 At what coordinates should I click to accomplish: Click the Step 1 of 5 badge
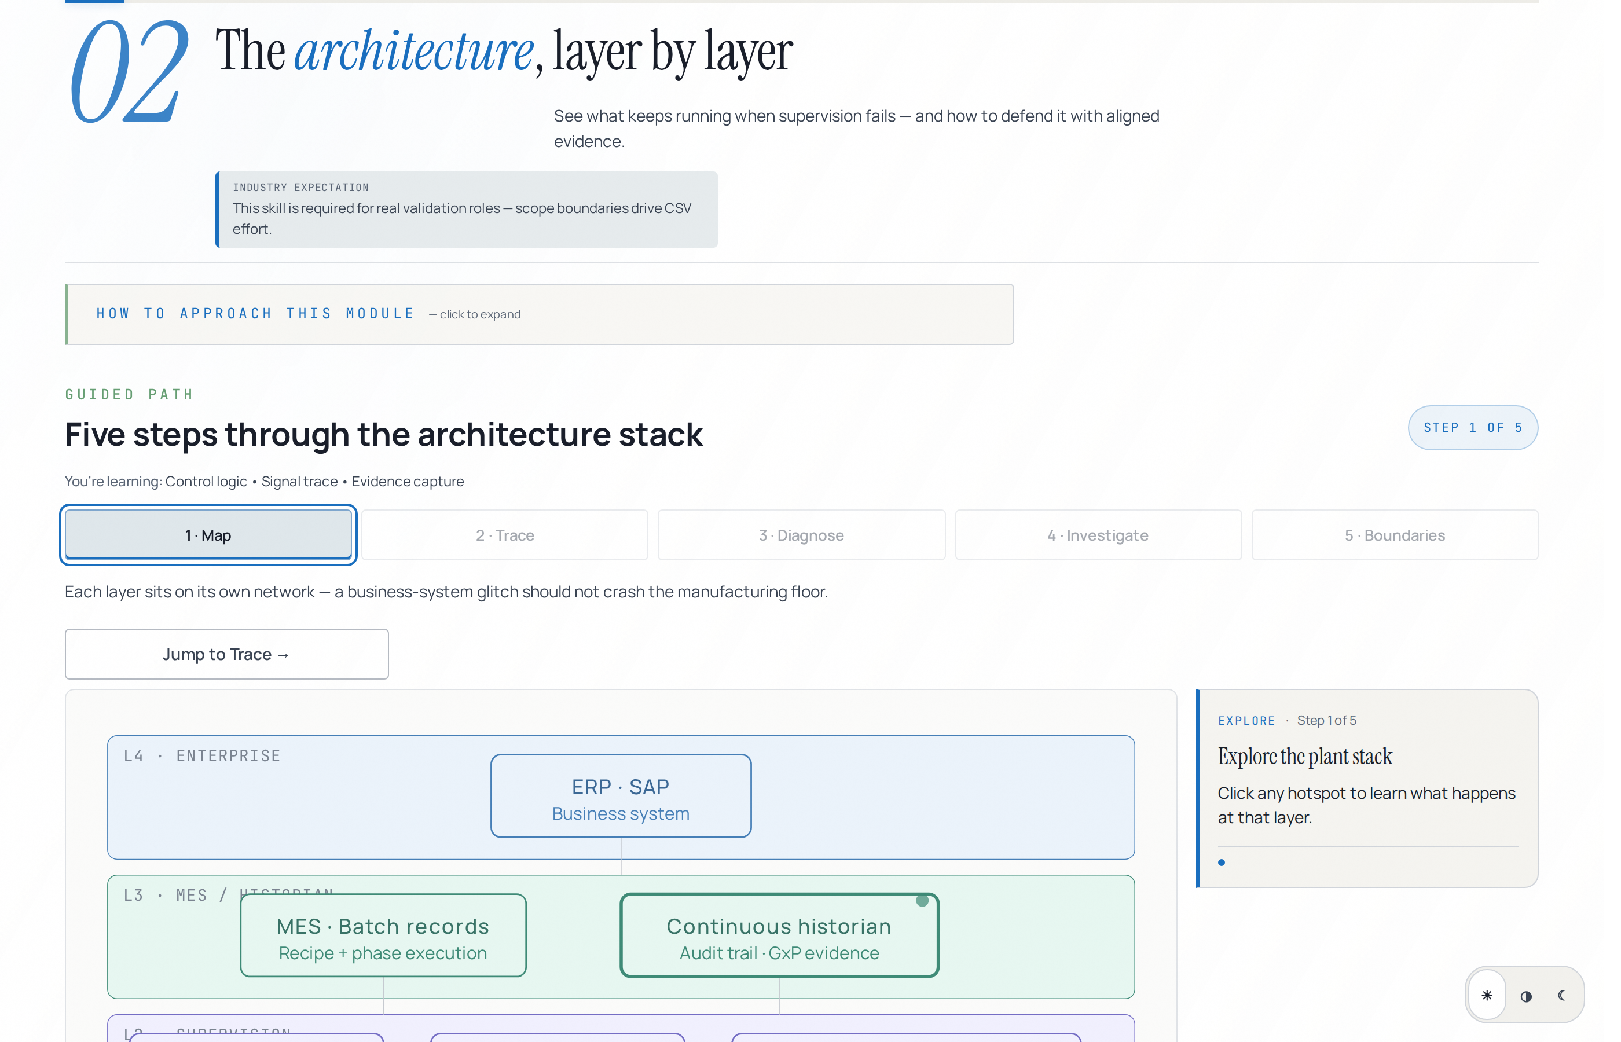click(x=1473, y=428)
